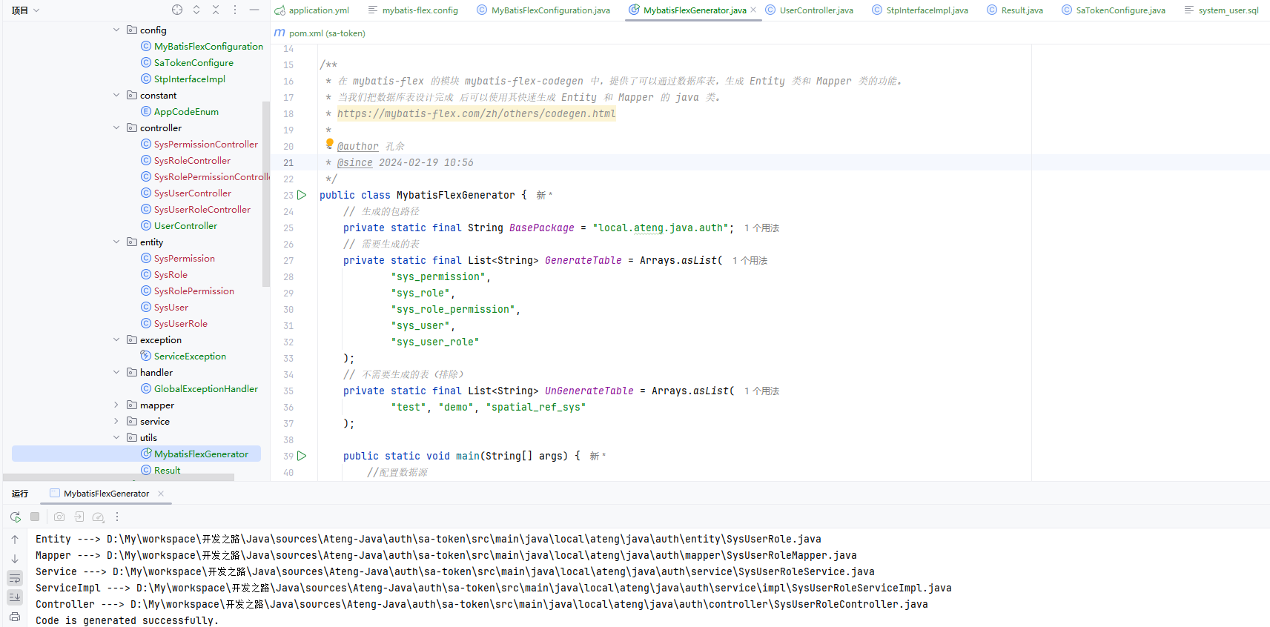
Task: Click the print icon beside console output
Action: pos(15,616)
